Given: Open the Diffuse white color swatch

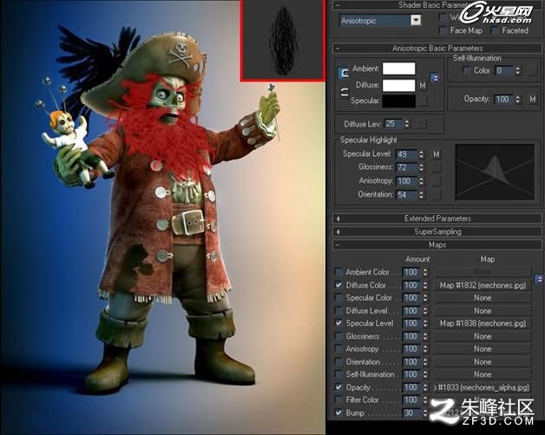Looking at the screenshot, I should (398, 86).
